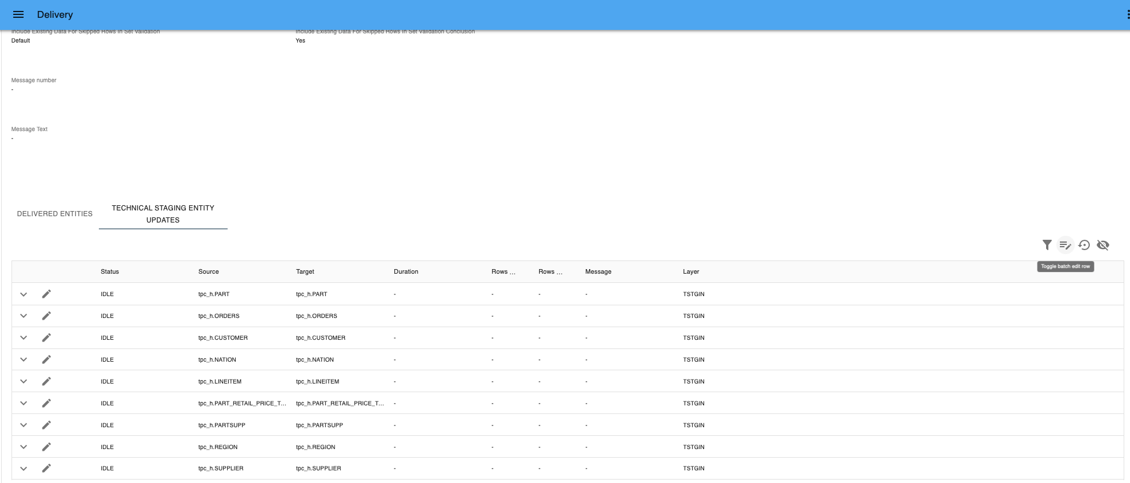Viewport: 1130px width, 483px height.
Task: Sort by the Layer column header
Action: [691, 272]
